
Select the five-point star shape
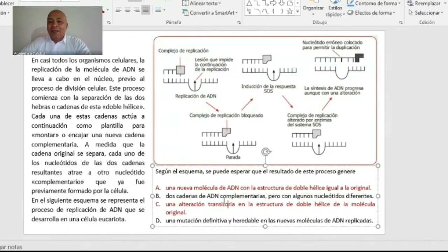pyautogui.click(x=290, y=12)
